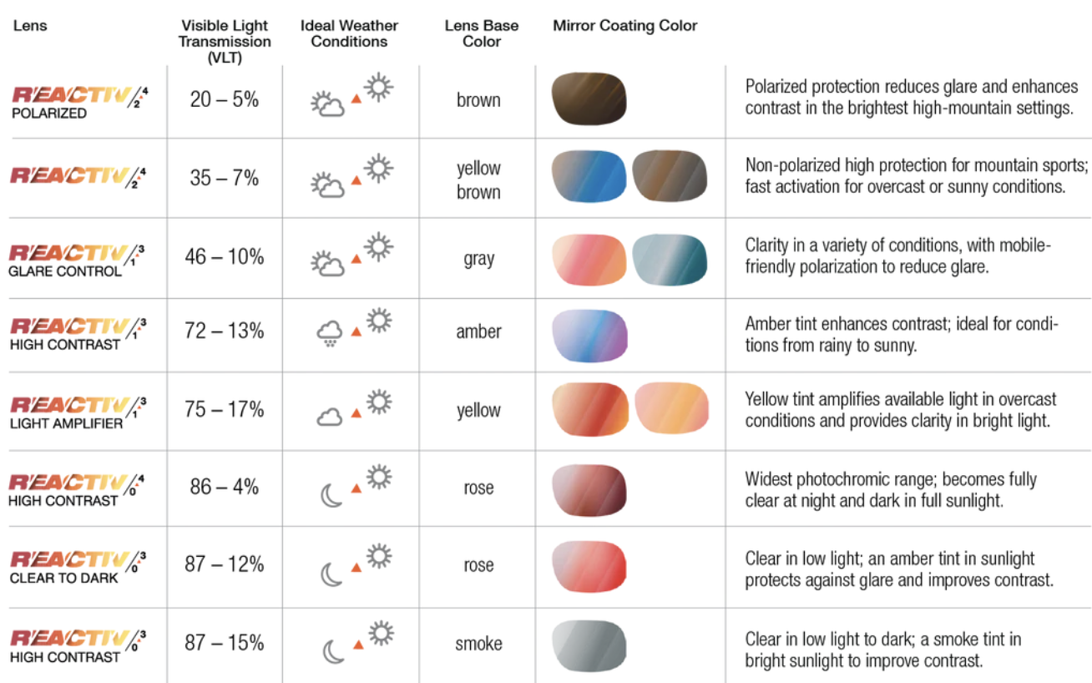Click the partly cloudy icon in the Polarized row

(327, 105)
